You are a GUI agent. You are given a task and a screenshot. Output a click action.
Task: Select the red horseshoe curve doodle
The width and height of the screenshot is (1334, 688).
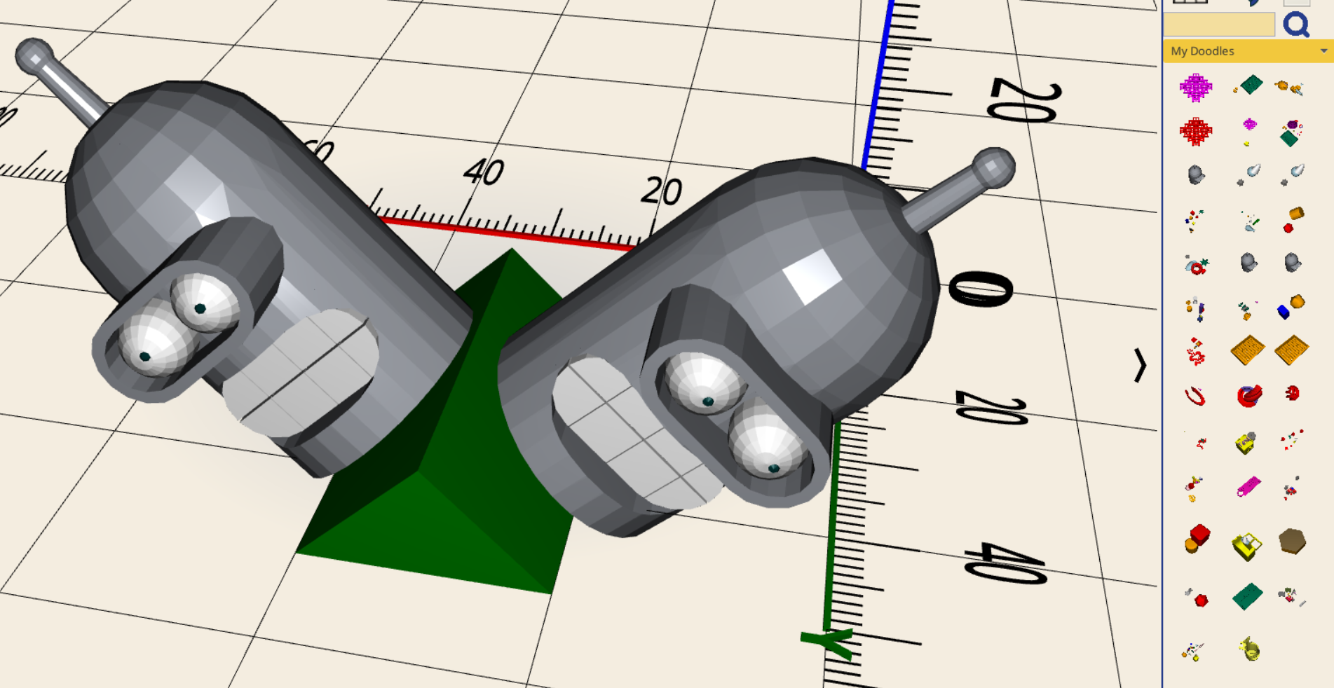pyautogui.click(x=1195, y=397)
